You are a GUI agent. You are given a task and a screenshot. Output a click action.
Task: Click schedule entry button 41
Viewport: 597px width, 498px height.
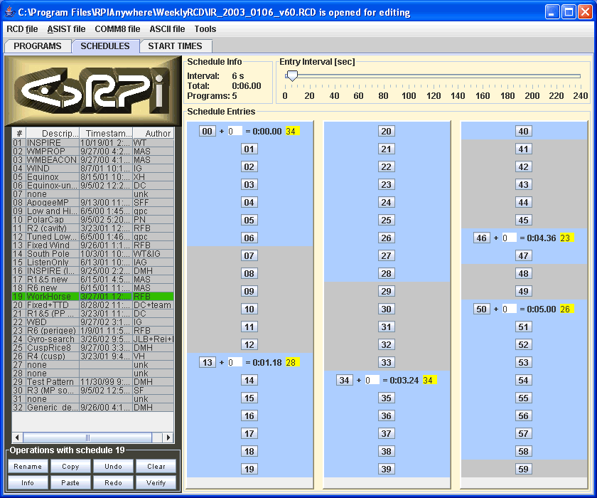(523, 149)
